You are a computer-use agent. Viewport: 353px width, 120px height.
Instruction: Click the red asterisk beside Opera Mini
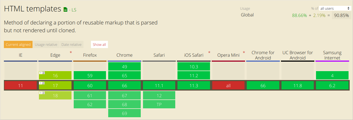(244, 52)
